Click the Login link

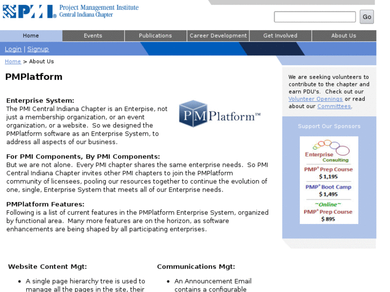click(13, 49)
